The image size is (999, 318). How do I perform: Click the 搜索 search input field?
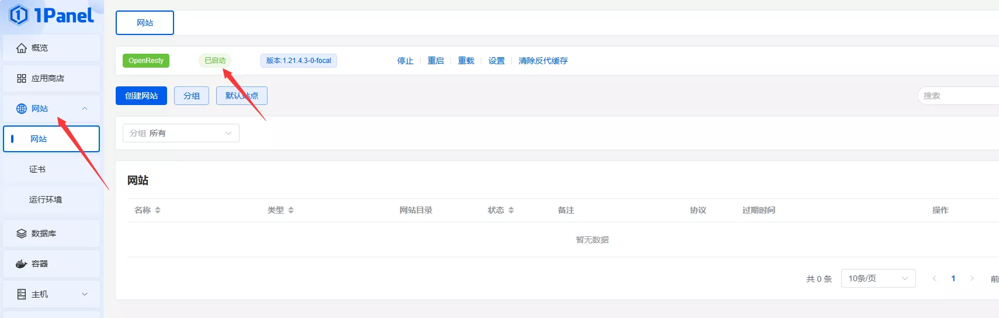click(958, 96)
